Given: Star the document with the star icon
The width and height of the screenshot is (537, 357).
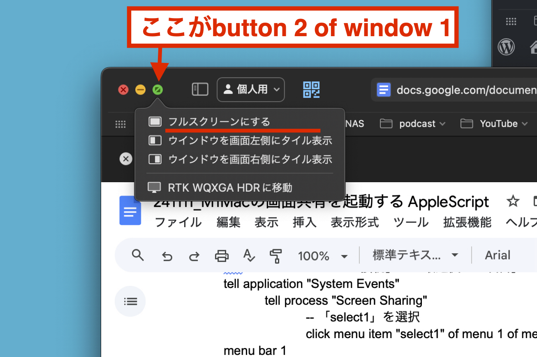Looking at the screenshot, I should pos(513,202).
